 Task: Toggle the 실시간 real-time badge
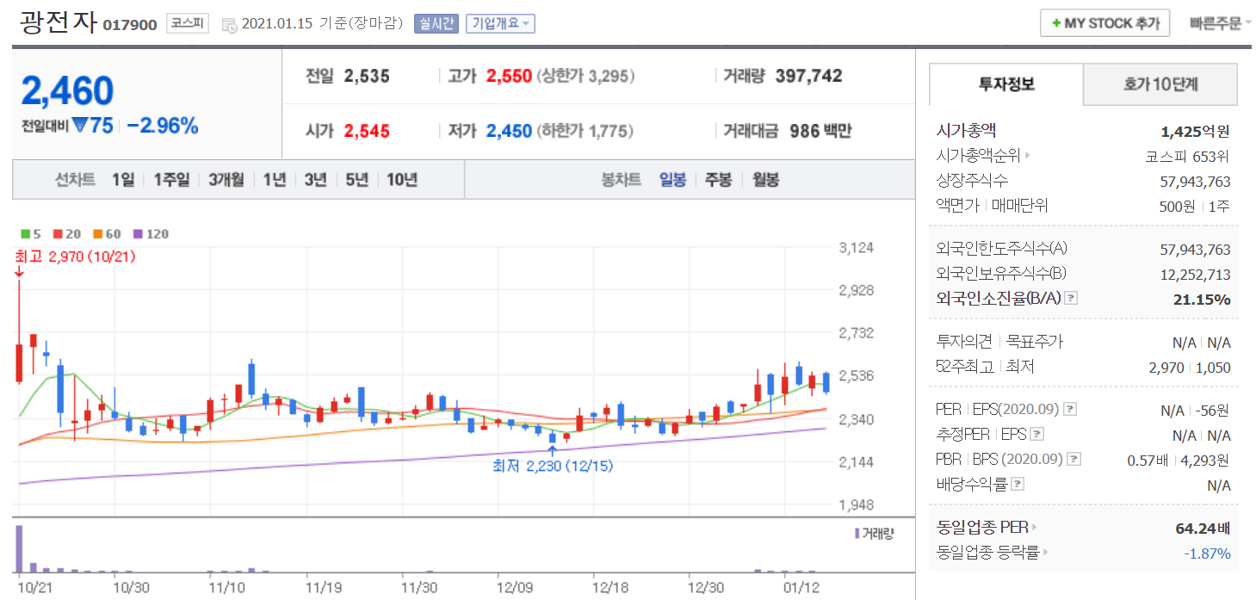(x=436, y=23)
